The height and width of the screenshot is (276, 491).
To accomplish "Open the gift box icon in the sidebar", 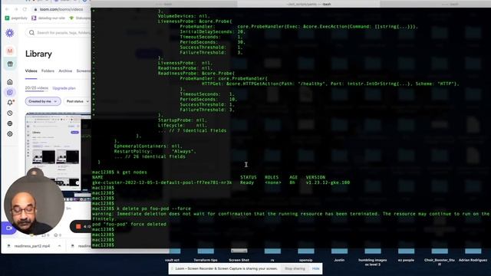I will 10,64.
